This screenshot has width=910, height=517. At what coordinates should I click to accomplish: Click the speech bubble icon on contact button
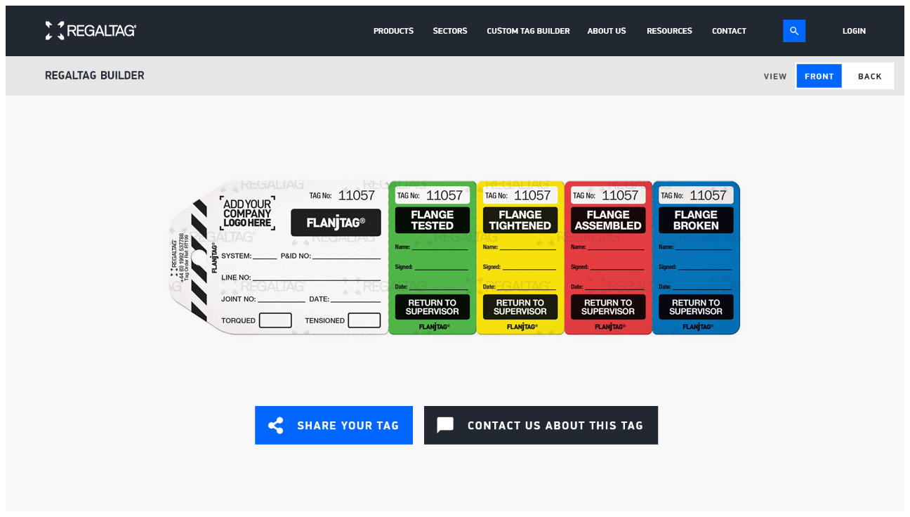click(x=445, y=424)
